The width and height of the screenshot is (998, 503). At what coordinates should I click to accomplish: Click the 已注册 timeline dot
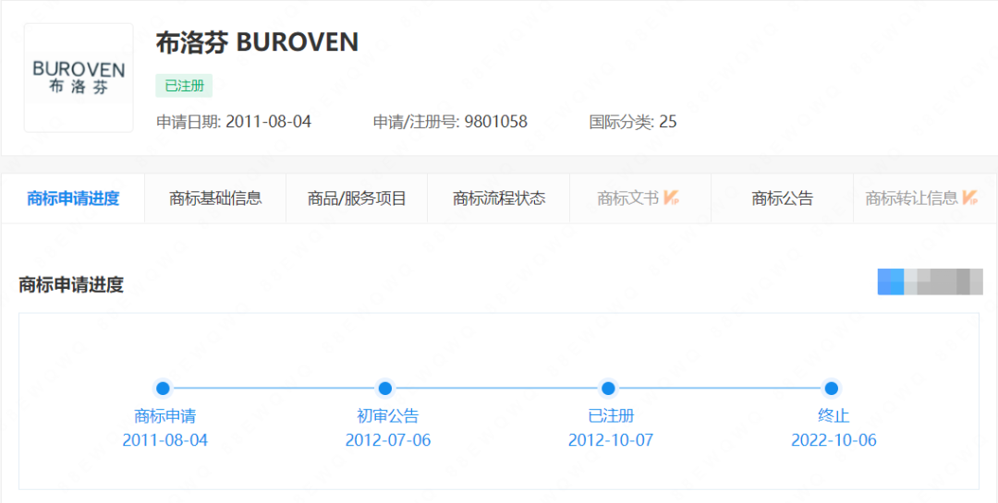click(x=608, y=388)
